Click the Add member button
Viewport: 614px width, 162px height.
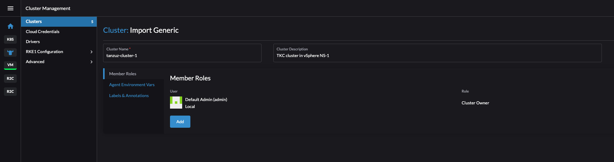180,122
